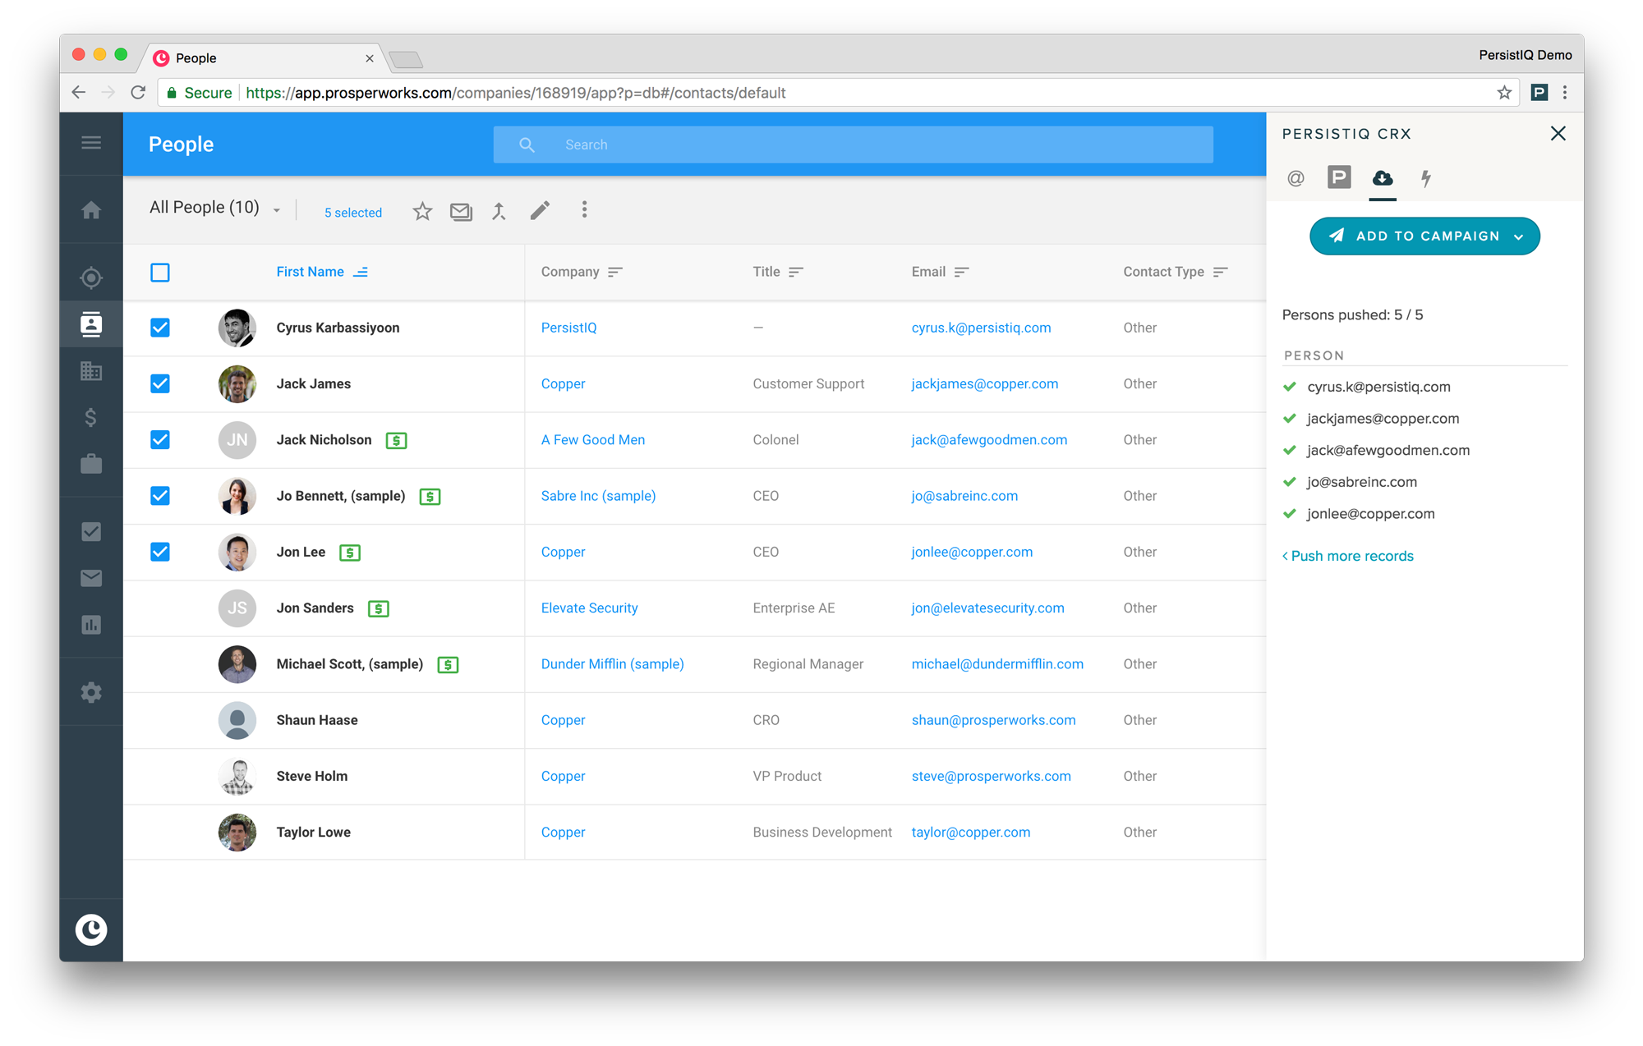Select the People browser tab
Image resolution: width=1643 pixels, height=1046 pixels.
click(196, 57)
